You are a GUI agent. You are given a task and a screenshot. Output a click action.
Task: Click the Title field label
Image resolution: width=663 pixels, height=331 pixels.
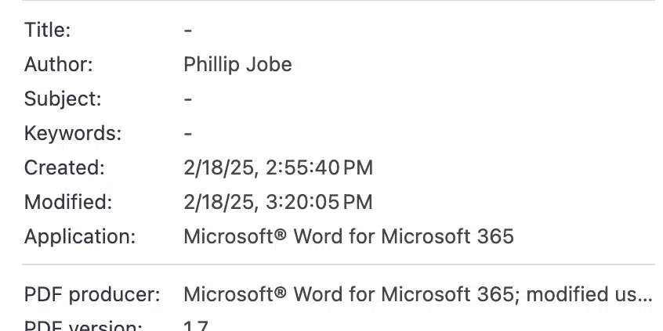(47, 30)
